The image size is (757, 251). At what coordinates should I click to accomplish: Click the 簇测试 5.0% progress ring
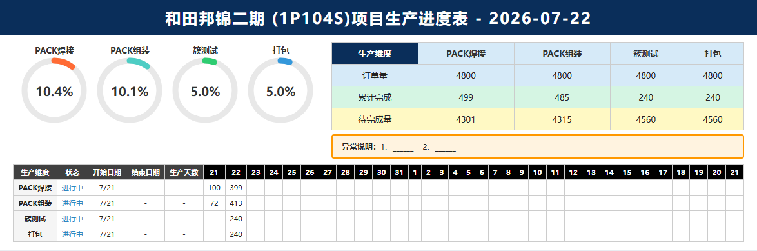(x=205, y=90)
